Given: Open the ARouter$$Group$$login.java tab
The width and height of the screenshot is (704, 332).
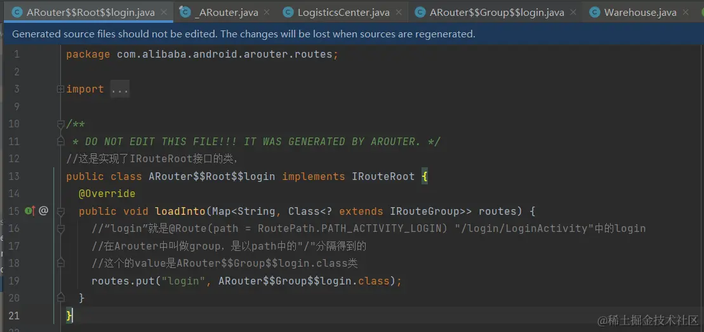Looking at the screenshot, I should pyautogui.click(x=496, y=13).
